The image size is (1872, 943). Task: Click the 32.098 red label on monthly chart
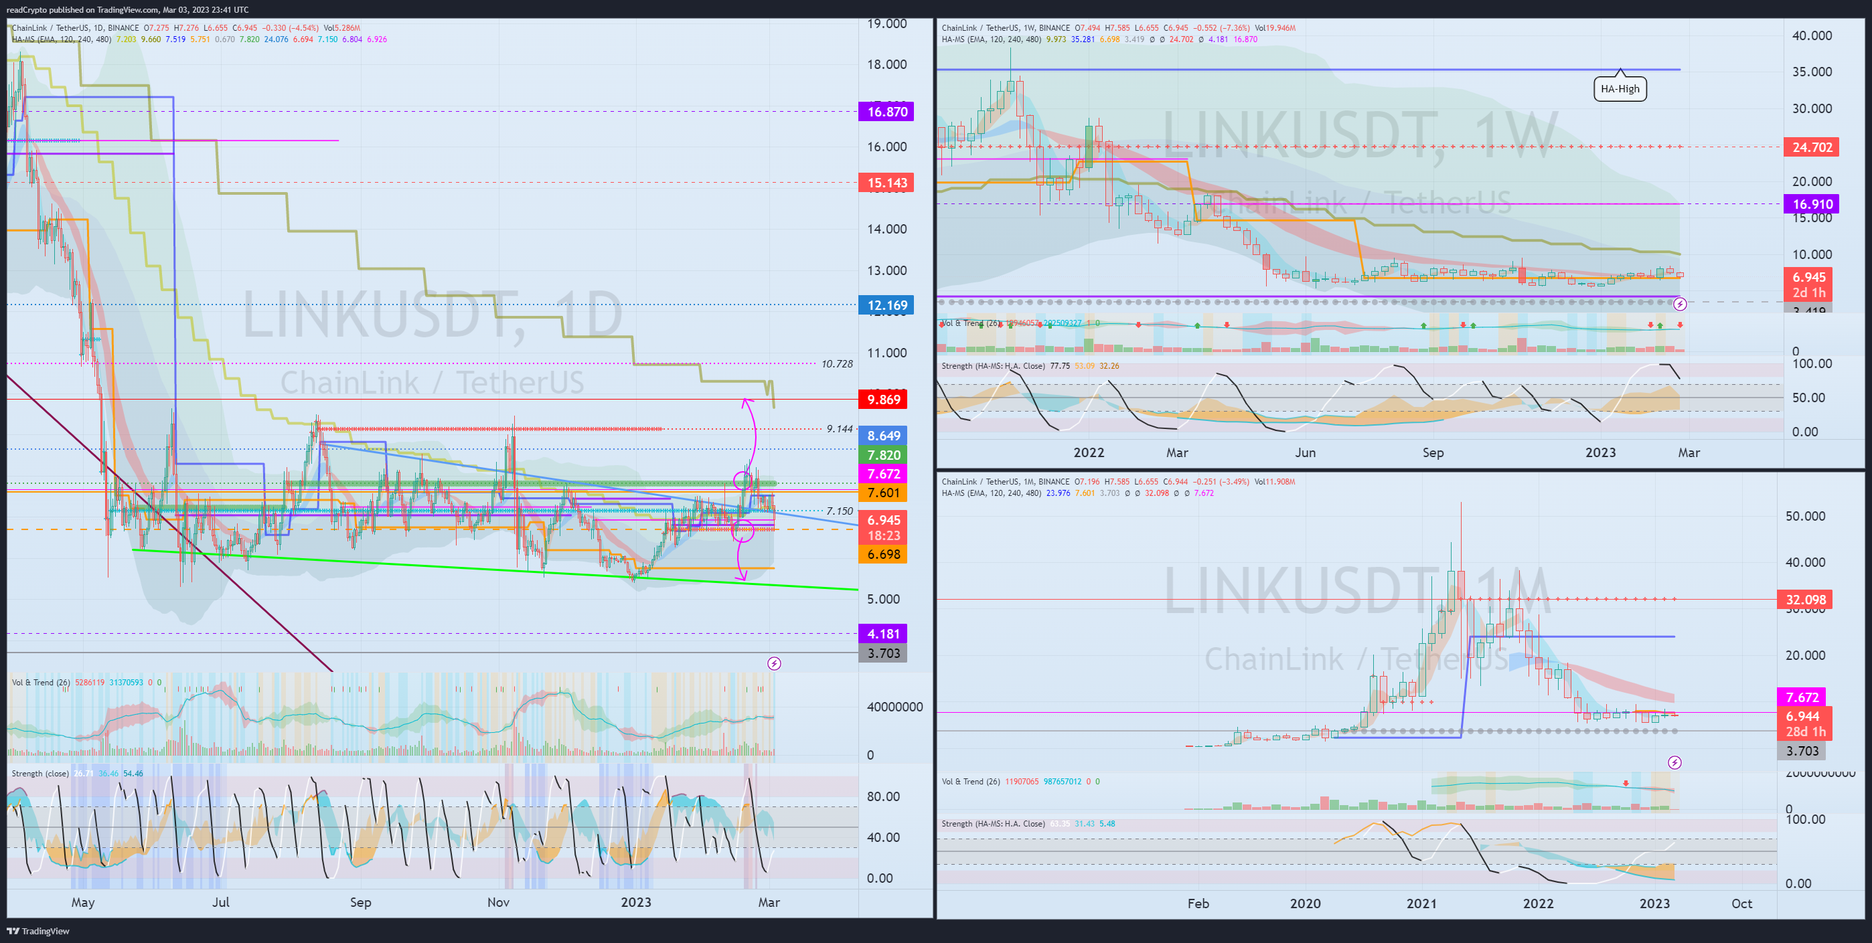1805,600
